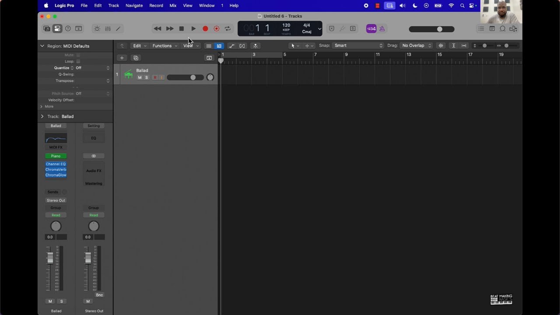Image resolution: width=560 pixels, height=315 pixels.
Task: Open the tracks area Edit menu
Action: click(140, 46)
